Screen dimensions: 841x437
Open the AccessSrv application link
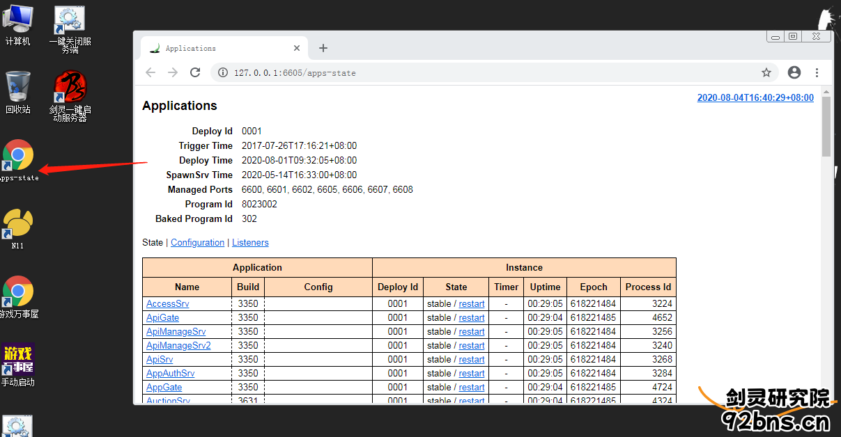pos(167,304)
